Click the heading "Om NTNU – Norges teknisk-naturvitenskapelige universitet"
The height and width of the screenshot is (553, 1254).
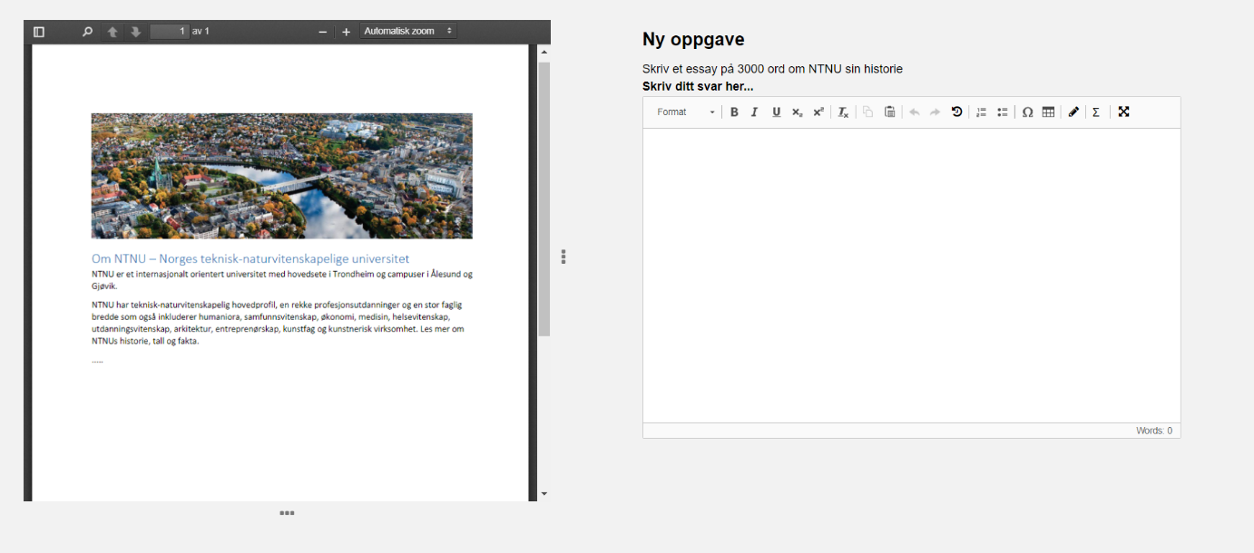click(x=250, y=259)
